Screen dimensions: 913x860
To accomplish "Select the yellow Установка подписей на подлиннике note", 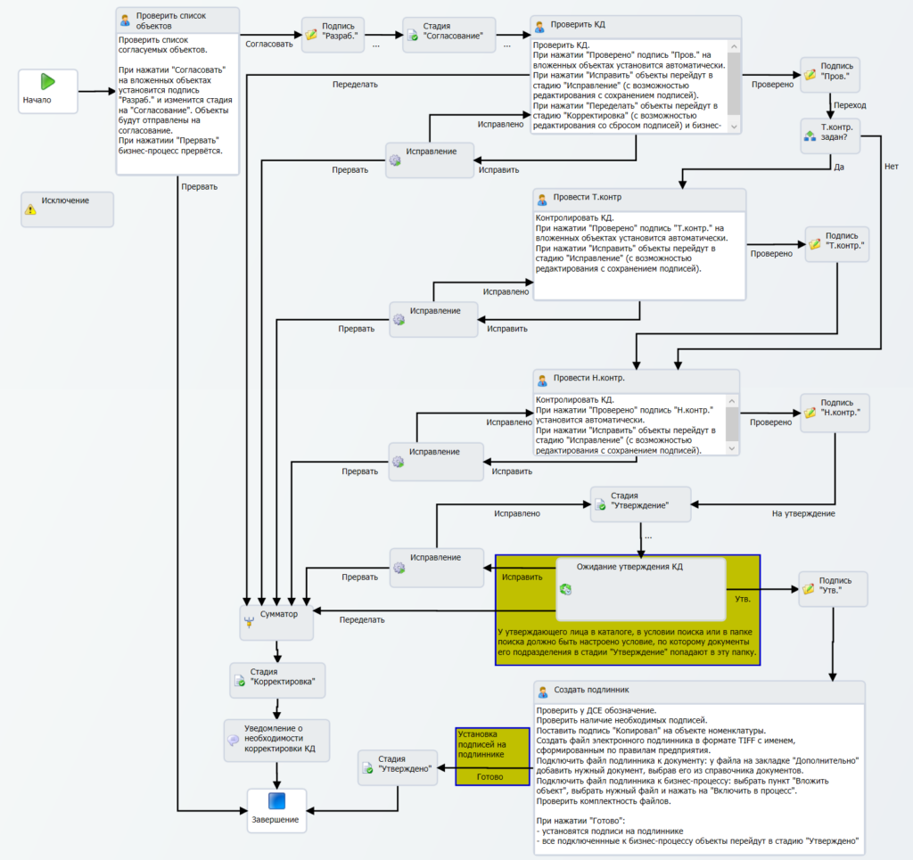I will (x=492, y=756).
